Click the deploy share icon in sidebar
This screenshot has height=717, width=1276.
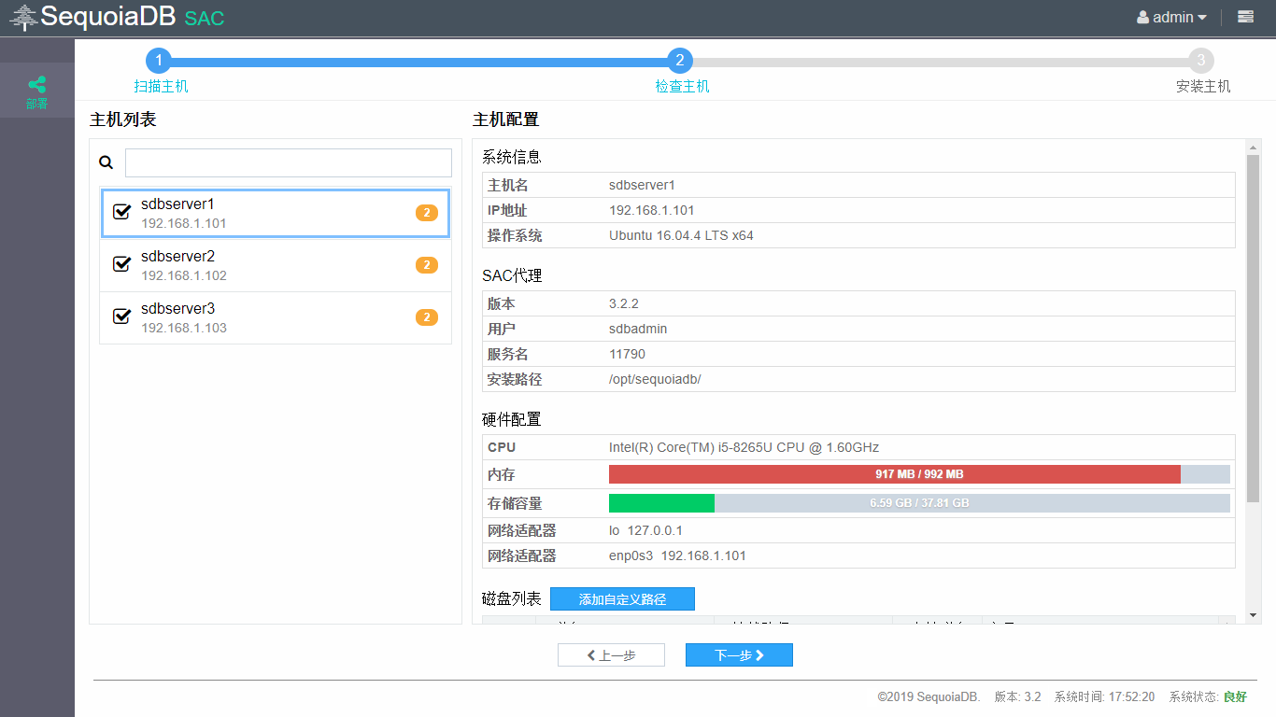(36, 85)
